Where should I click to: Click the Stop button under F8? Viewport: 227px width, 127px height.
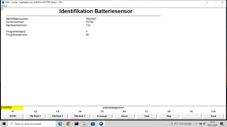pyautogui.click(x=169, y=116)
